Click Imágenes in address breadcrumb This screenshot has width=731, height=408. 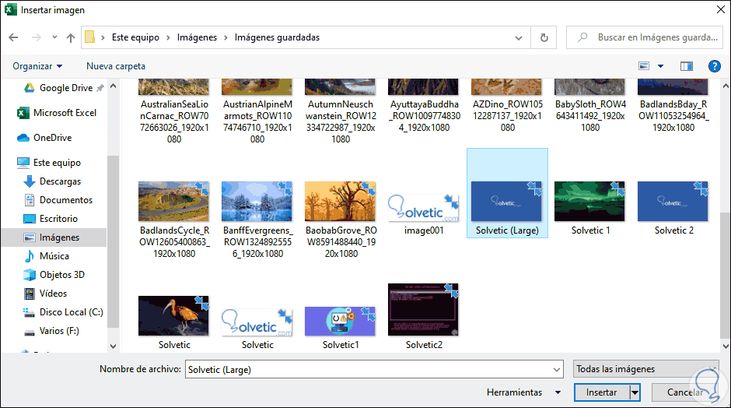coord(197,37)
